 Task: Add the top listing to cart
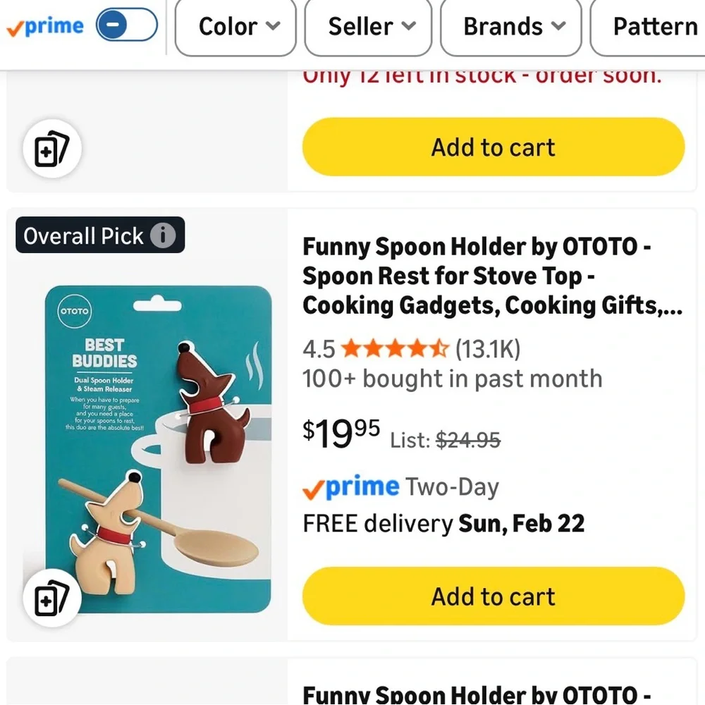pos(493,147)
